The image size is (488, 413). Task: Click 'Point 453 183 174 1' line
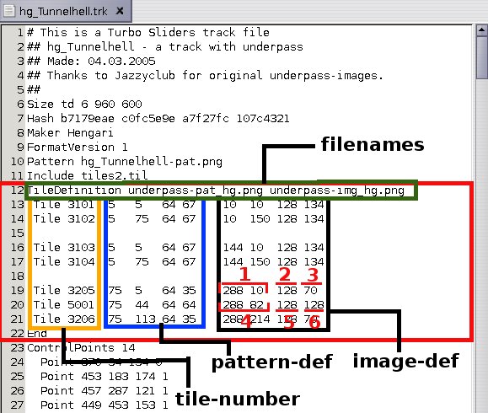click(x=105, y=376)
